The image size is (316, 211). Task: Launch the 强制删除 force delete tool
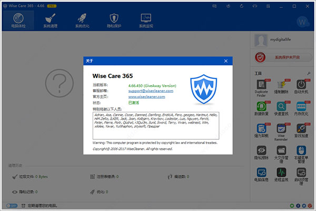tap(281, 87)
